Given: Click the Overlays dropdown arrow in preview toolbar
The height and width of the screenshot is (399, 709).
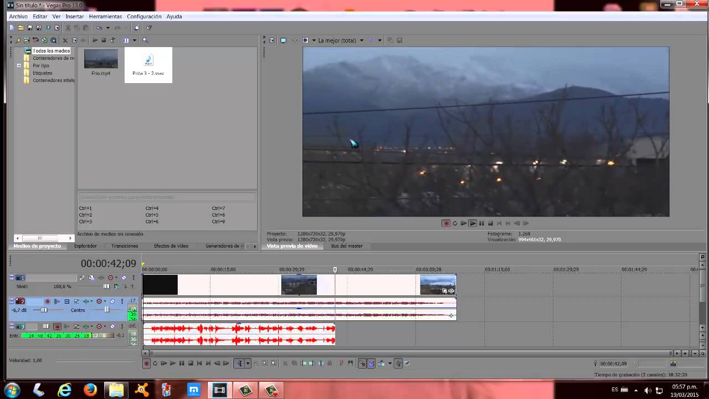Looking at the screenshot, I should tap(379, 40).
